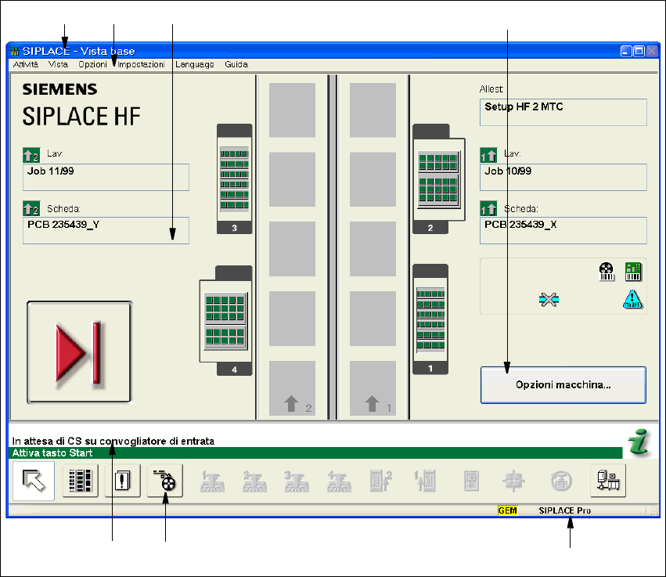Select feeder table 2 graphic
666x577 pixels.
(x=439, y=179)
